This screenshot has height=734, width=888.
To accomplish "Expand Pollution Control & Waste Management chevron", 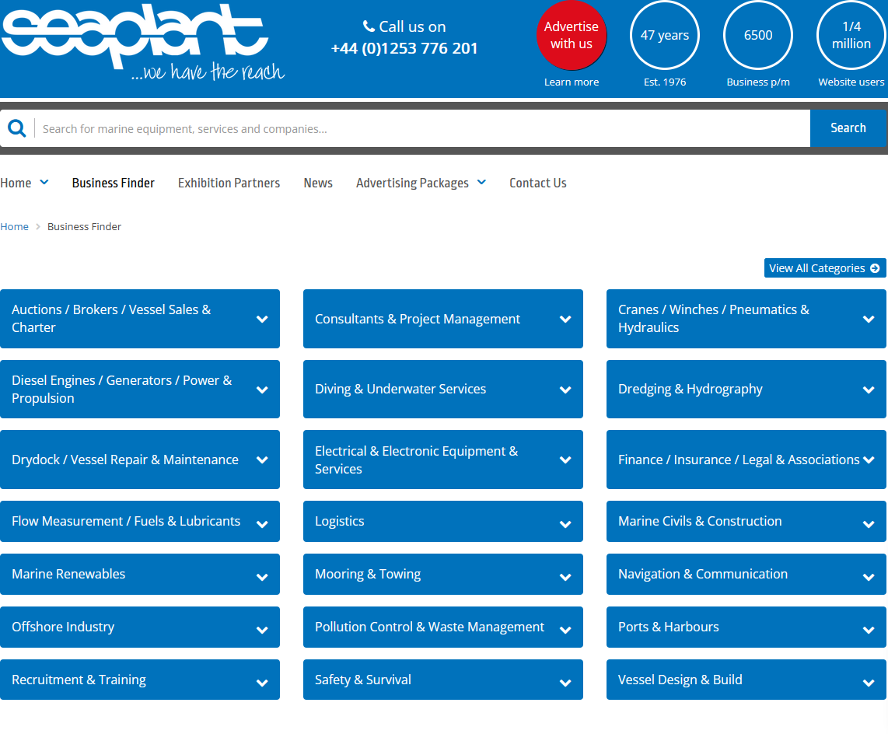I will point(565,630).
